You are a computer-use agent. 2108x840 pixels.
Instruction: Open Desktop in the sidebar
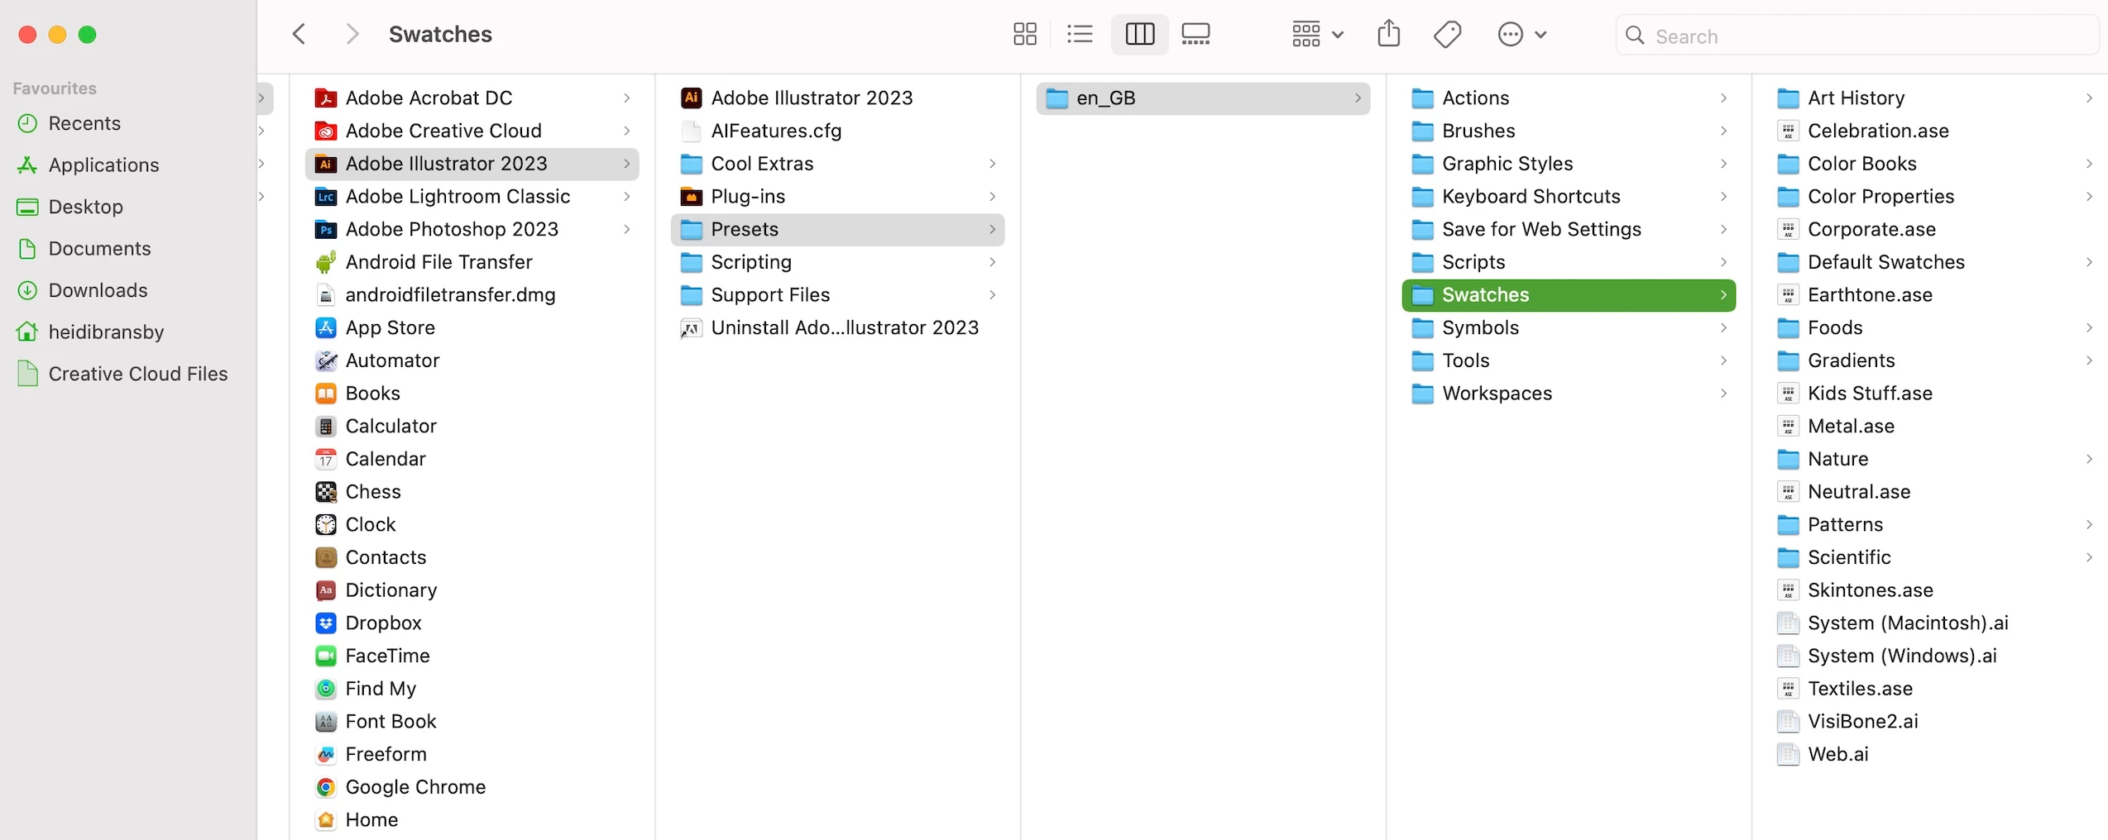[85, 207]
